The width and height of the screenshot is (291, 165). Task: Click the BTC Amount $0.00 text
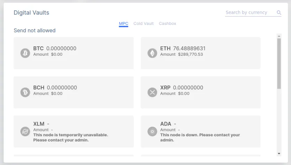48,54
